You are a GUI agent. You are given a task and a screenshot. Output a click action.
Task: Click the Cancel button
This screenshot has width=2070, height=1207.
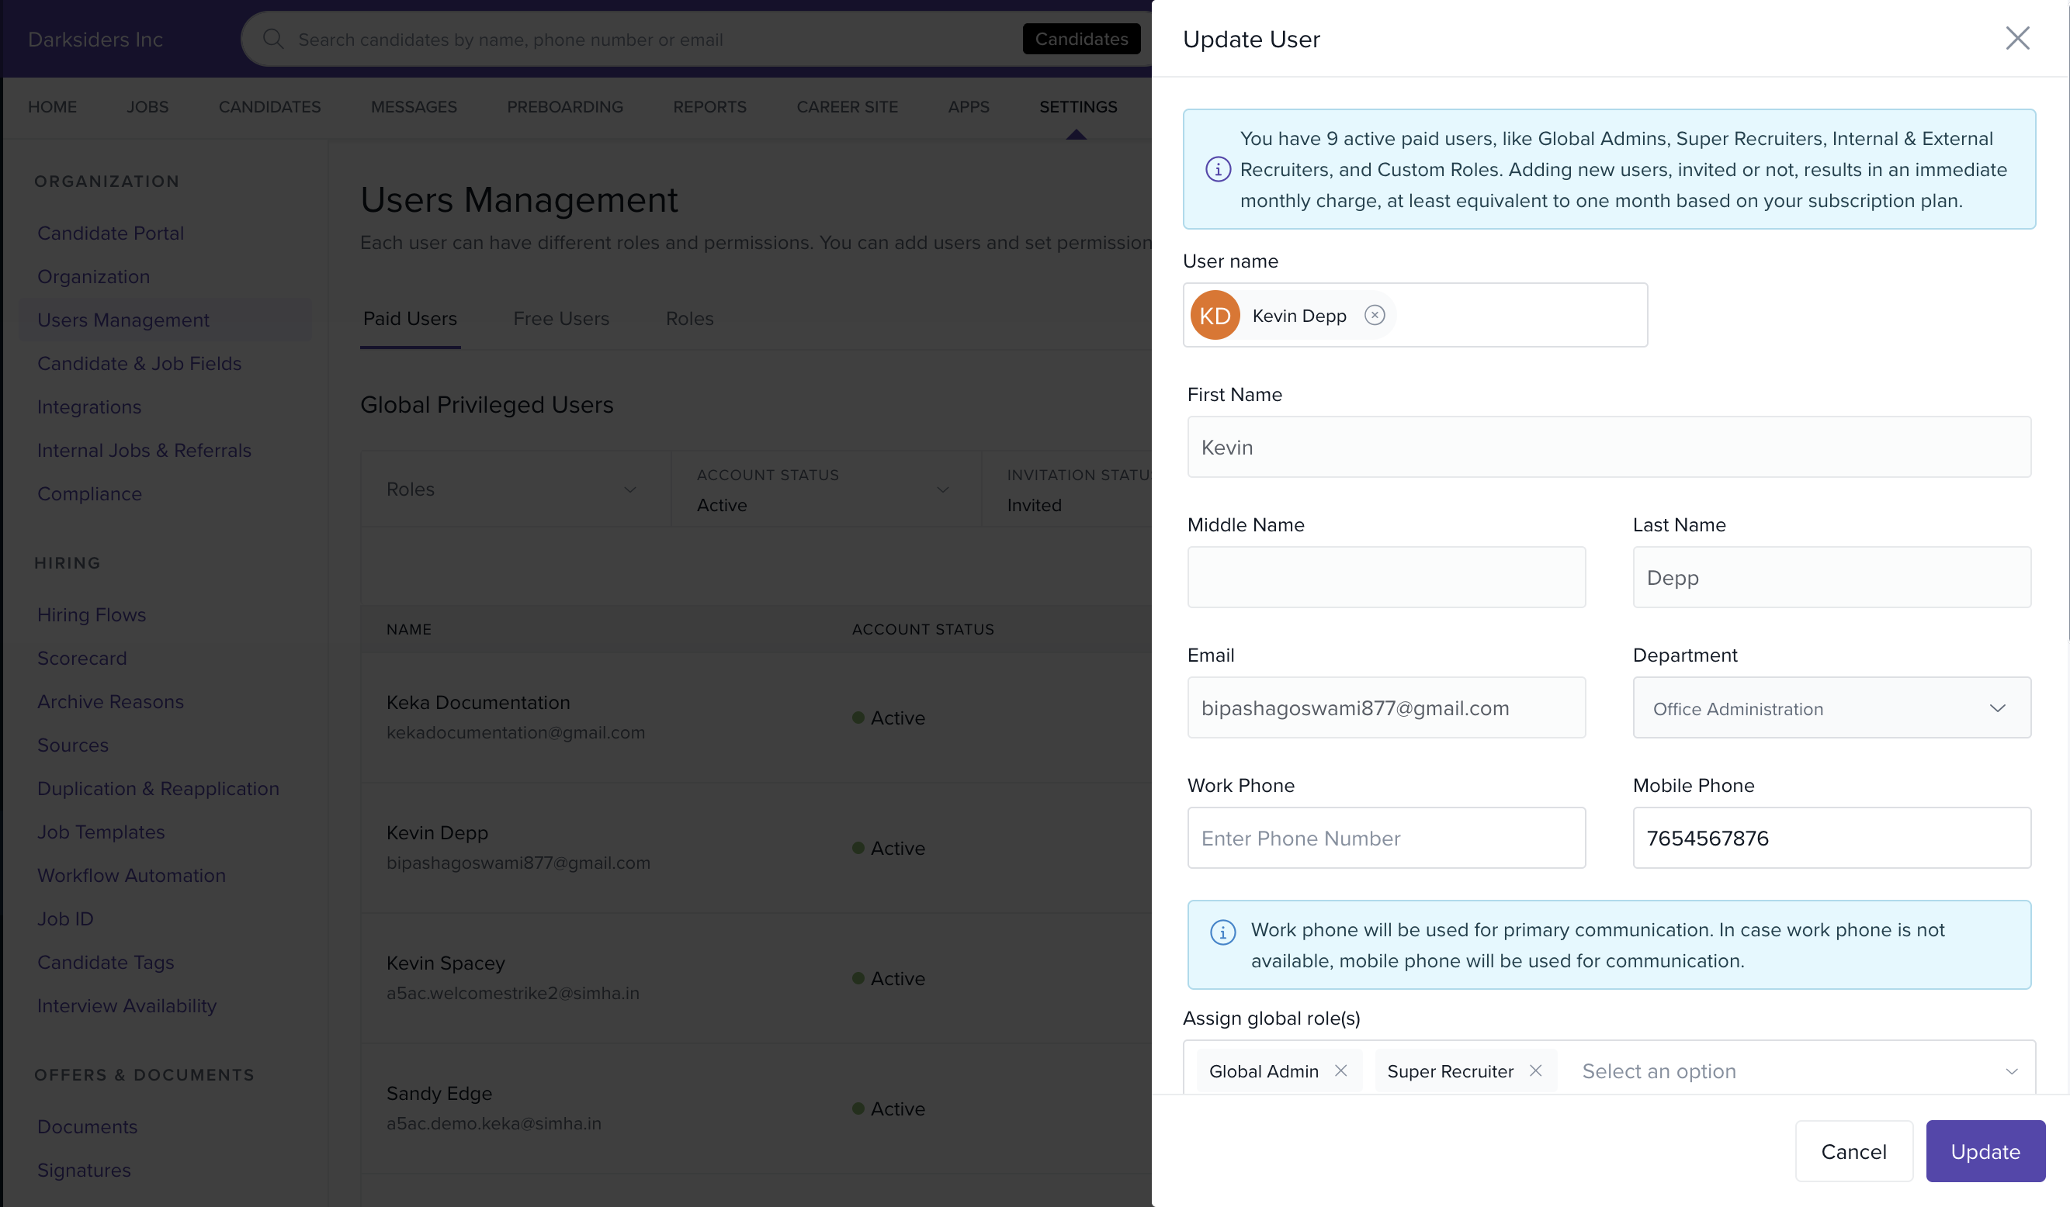(x=1853, y=1151)
